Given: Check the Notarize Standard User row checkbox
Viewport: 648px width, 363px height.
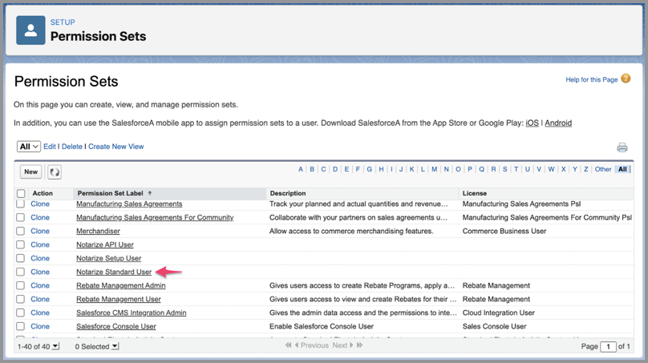Looking at the screenshot, I should click(21, 272).
